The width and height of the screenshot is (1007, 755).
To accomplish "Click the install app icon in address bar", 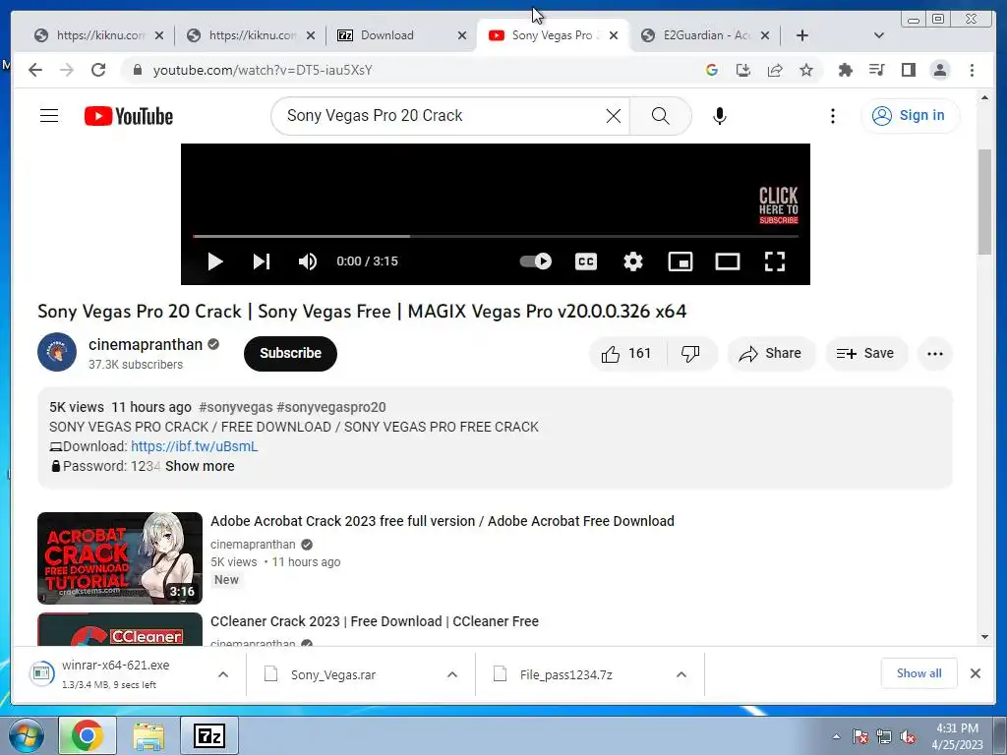I will [x=743, y=70].
